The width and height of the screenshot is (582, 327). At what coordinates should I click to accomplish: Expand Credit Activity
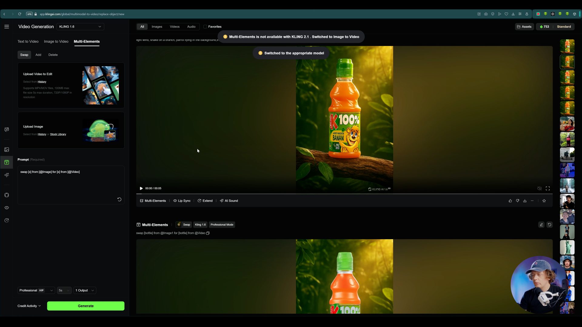[x=29, y=306]
